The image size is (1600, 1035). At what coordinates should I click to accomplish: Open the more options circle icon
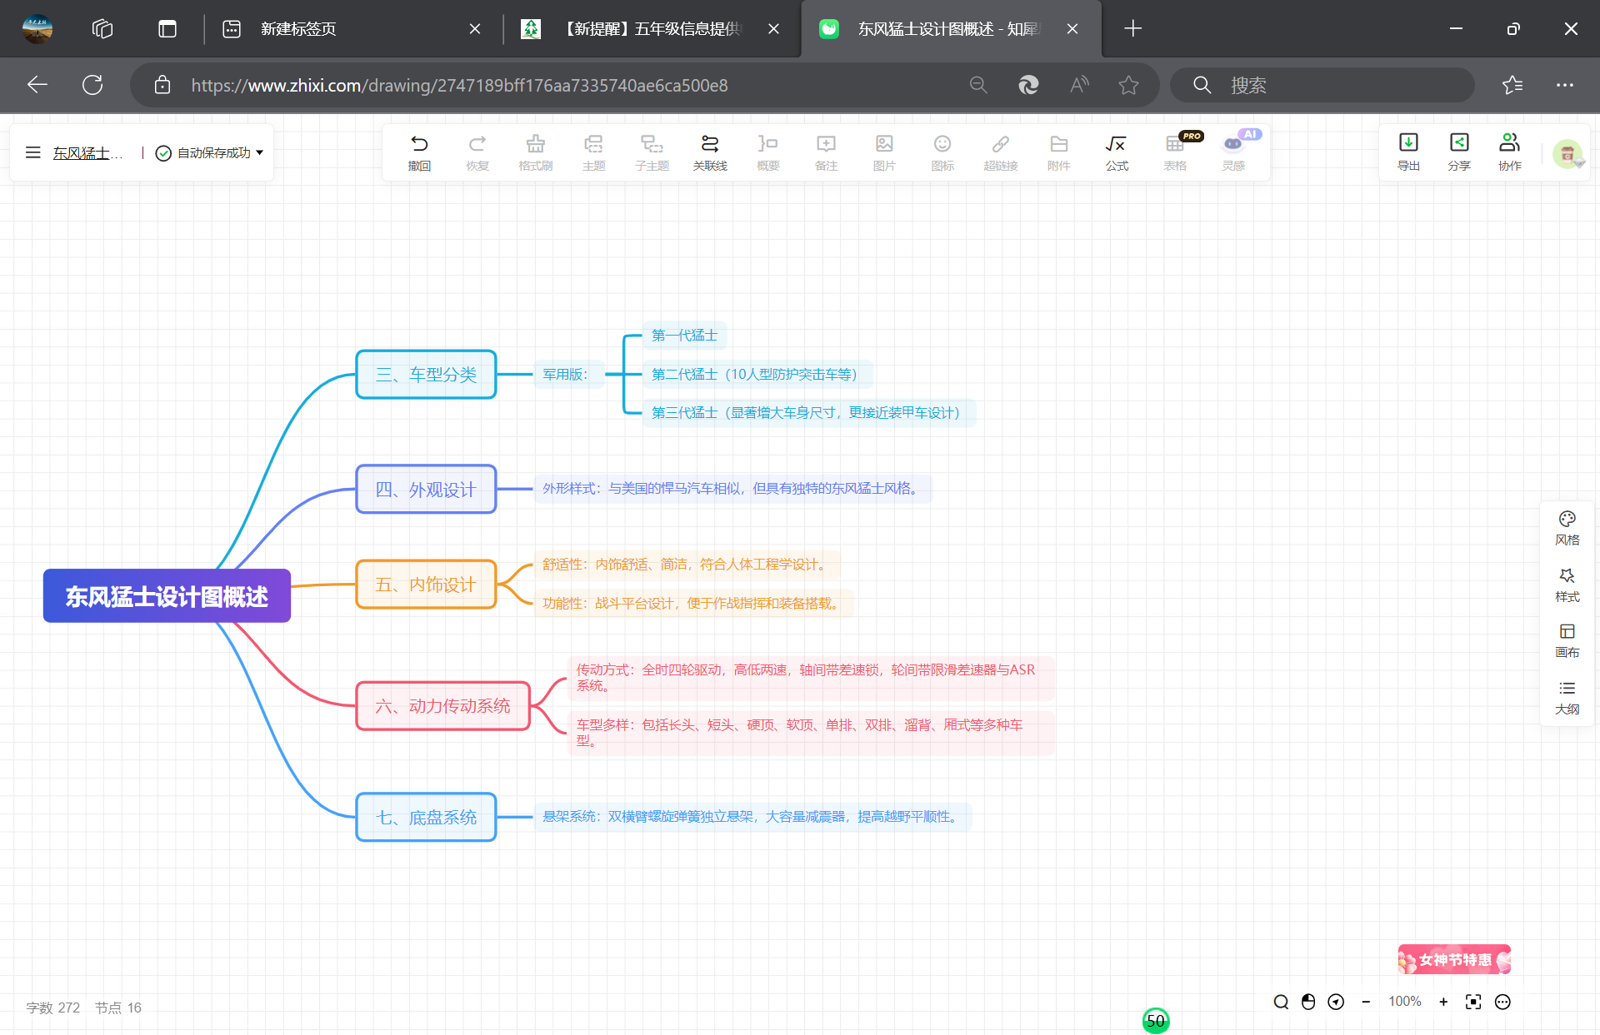point(1502,1002)
